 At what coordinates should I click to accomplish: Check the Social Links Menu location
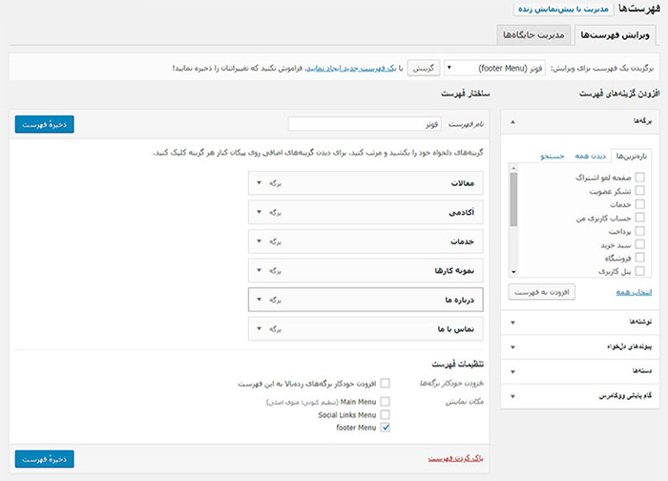(386, 414)
